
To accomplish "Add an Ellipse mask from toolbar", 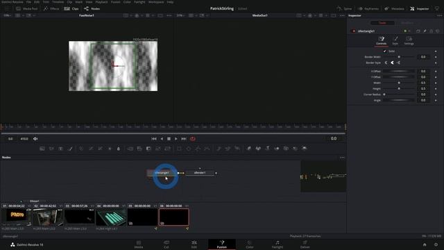I will (189, 149).
